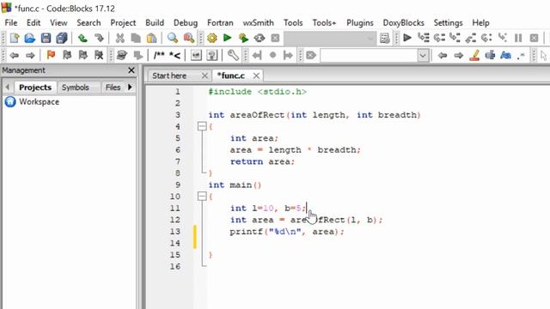The width and height of the screenshot is (550, 309).
Task: Close the *func.c tab
Action: tap(256, 76)
